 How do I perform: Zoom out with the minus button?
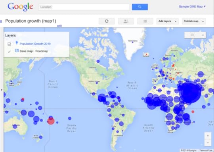[208, 142]
